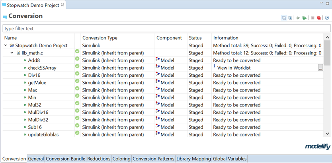Switch to the General tab

[36, 159]
